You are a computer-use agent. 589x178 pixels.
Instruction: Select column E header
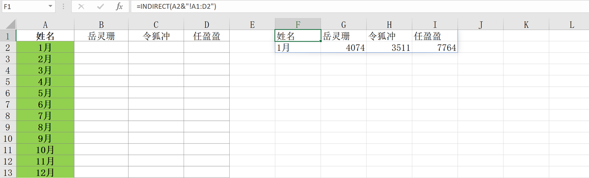tap(252, 24)
